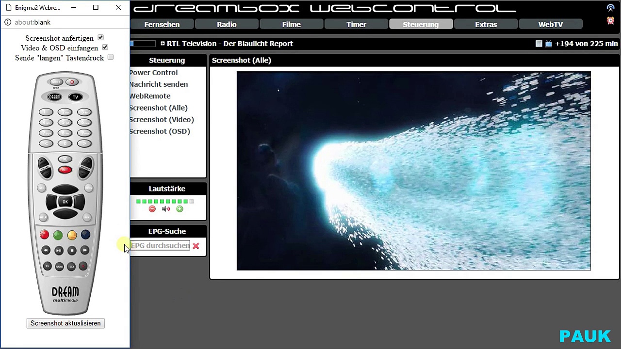Switch to the Timer tab

tap(356, 25)
